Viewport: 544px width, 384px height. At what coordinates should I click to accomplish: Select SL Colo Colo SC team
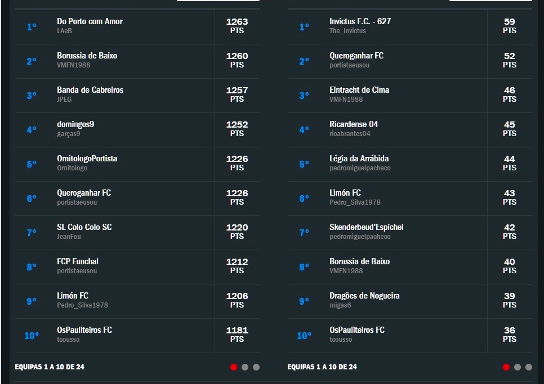[84, 227]
